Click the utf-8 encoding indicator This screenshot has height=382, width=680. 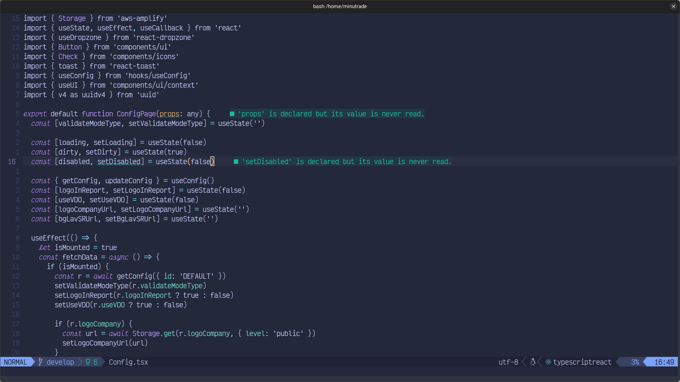point(508,362)
